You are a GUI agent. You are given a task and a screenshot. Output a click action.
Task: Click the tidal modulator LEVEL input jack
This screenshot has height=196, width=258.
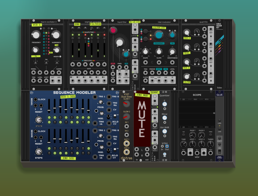point(172,72)
